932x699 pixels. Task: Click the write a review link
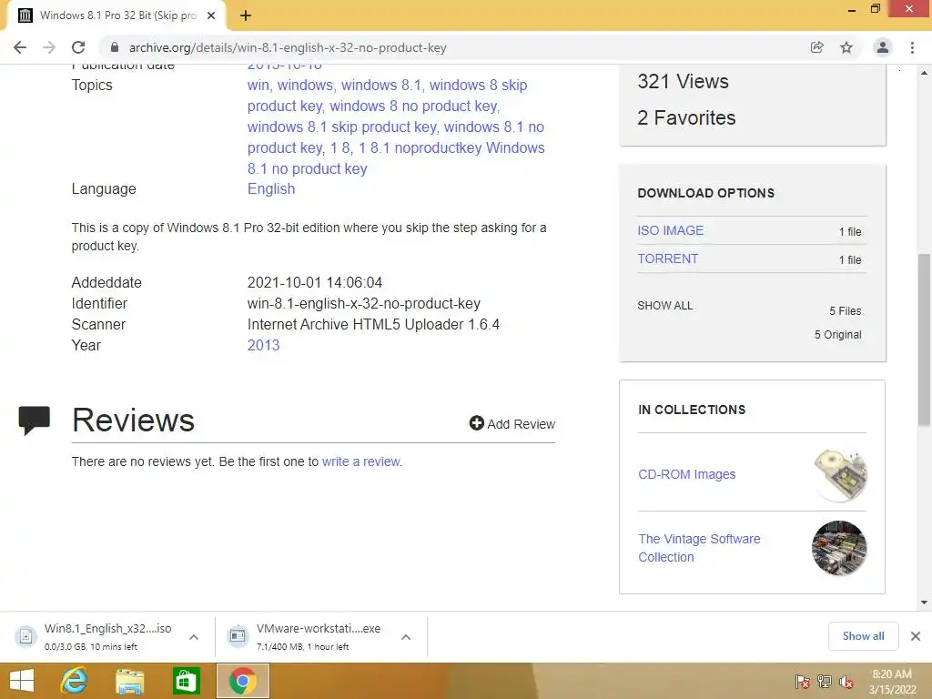click(x=362, y=461)
